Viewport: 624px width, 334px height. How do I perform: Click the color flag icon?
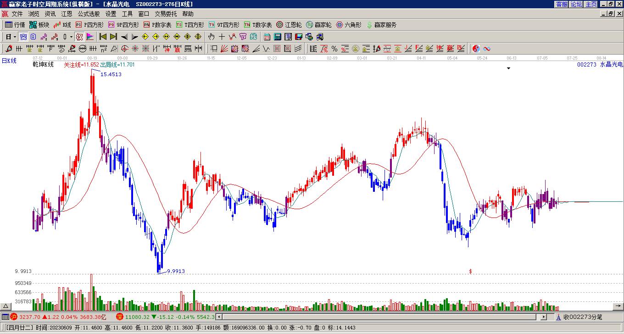click(90, 37)
